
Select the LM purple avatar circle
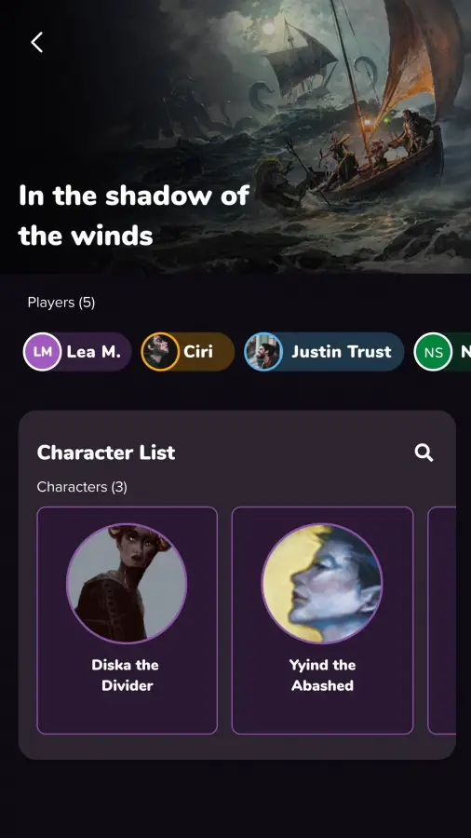pyautogui.click(x=42, y=352)
